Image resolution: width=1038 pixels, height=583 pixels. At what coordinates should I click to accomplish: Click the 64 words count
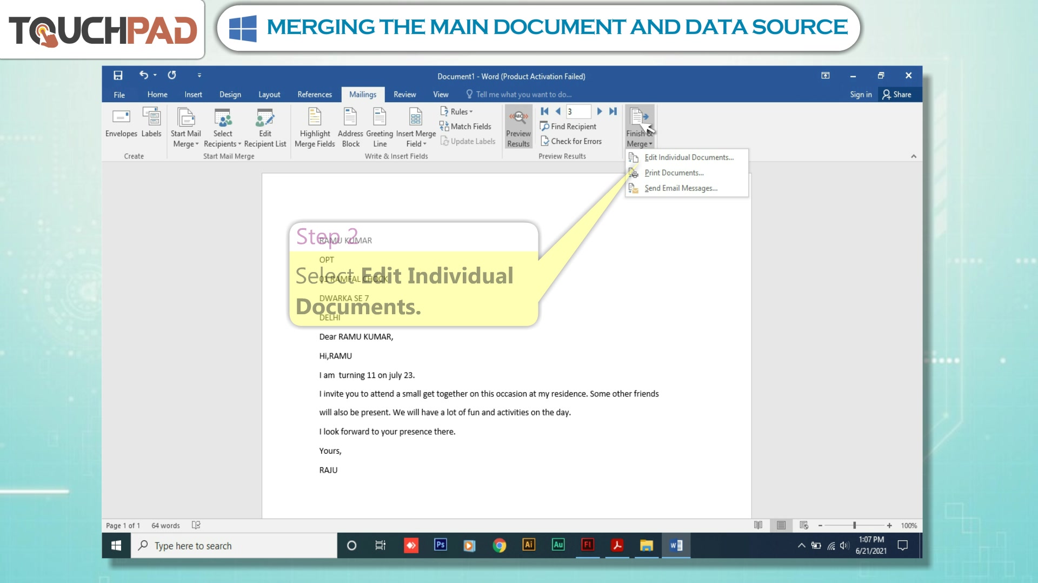point(165,526)
